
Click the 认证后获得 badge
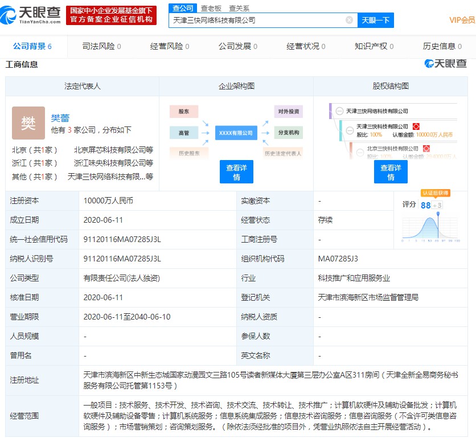tap(436, 193)
